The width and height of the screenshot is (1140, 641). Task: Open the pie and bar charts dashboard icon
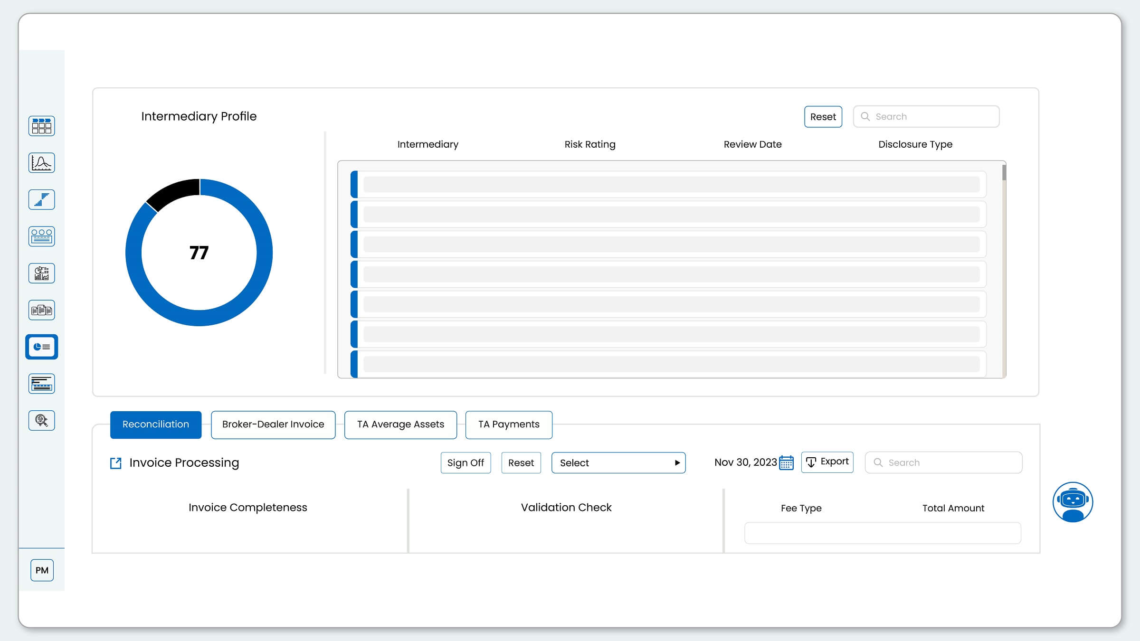[42, 273]
